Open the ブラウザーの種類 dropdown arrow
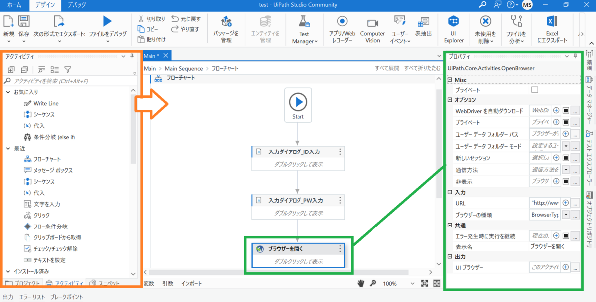Screen dimensions: 596x302 tap(566, 215)
